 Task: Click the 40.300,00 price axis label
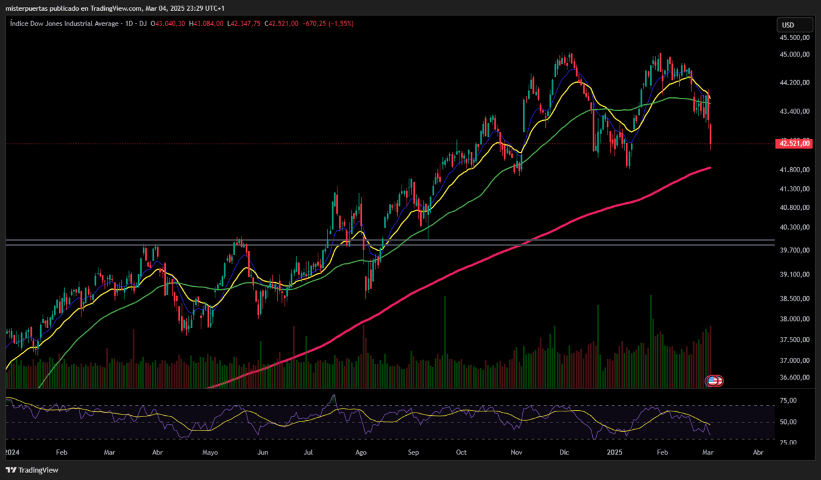tap(795, 228)
